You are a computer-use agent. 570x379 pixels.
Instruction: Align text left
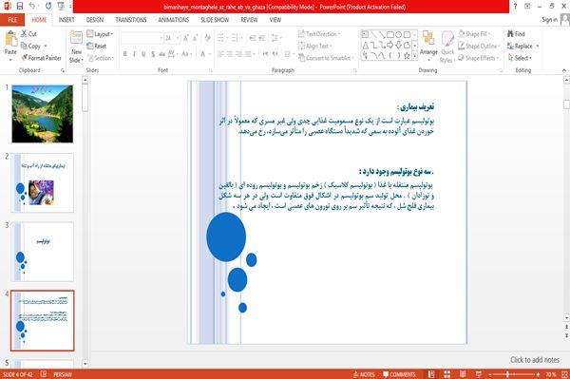click(x=220, y=54)
